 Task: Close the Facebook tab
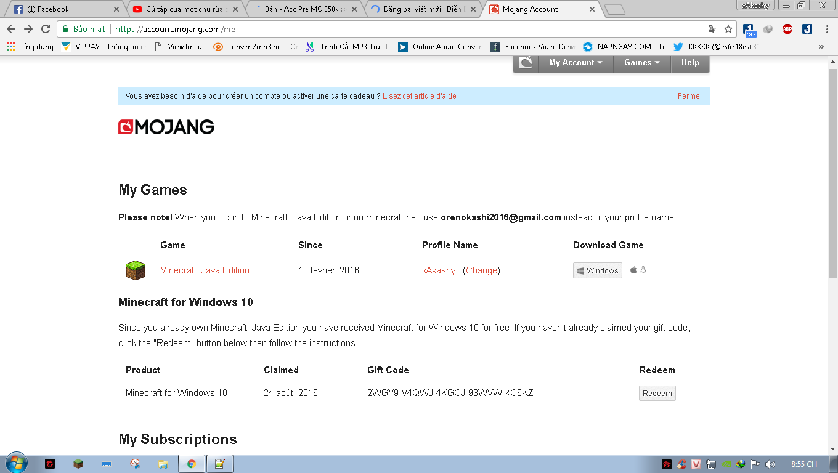coord(117,9)
